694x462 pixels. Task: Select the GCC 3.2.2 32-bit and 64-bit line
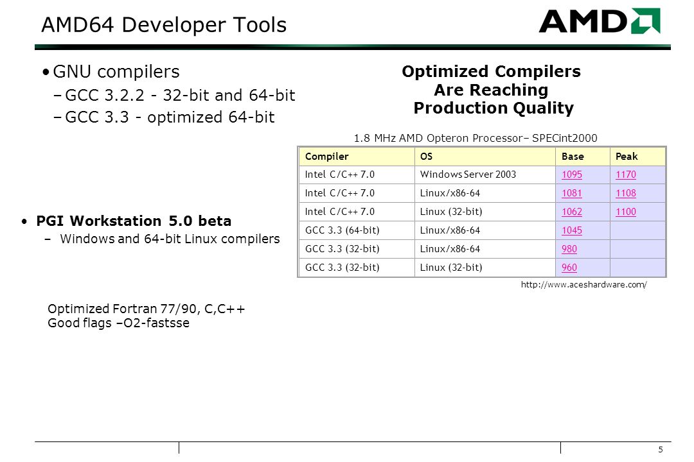[180, 96]
